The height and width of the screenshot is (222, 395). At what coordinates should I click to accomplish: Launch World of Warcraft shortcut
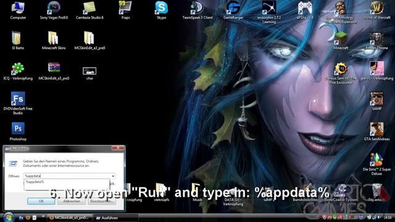click(x=377, y=10)
